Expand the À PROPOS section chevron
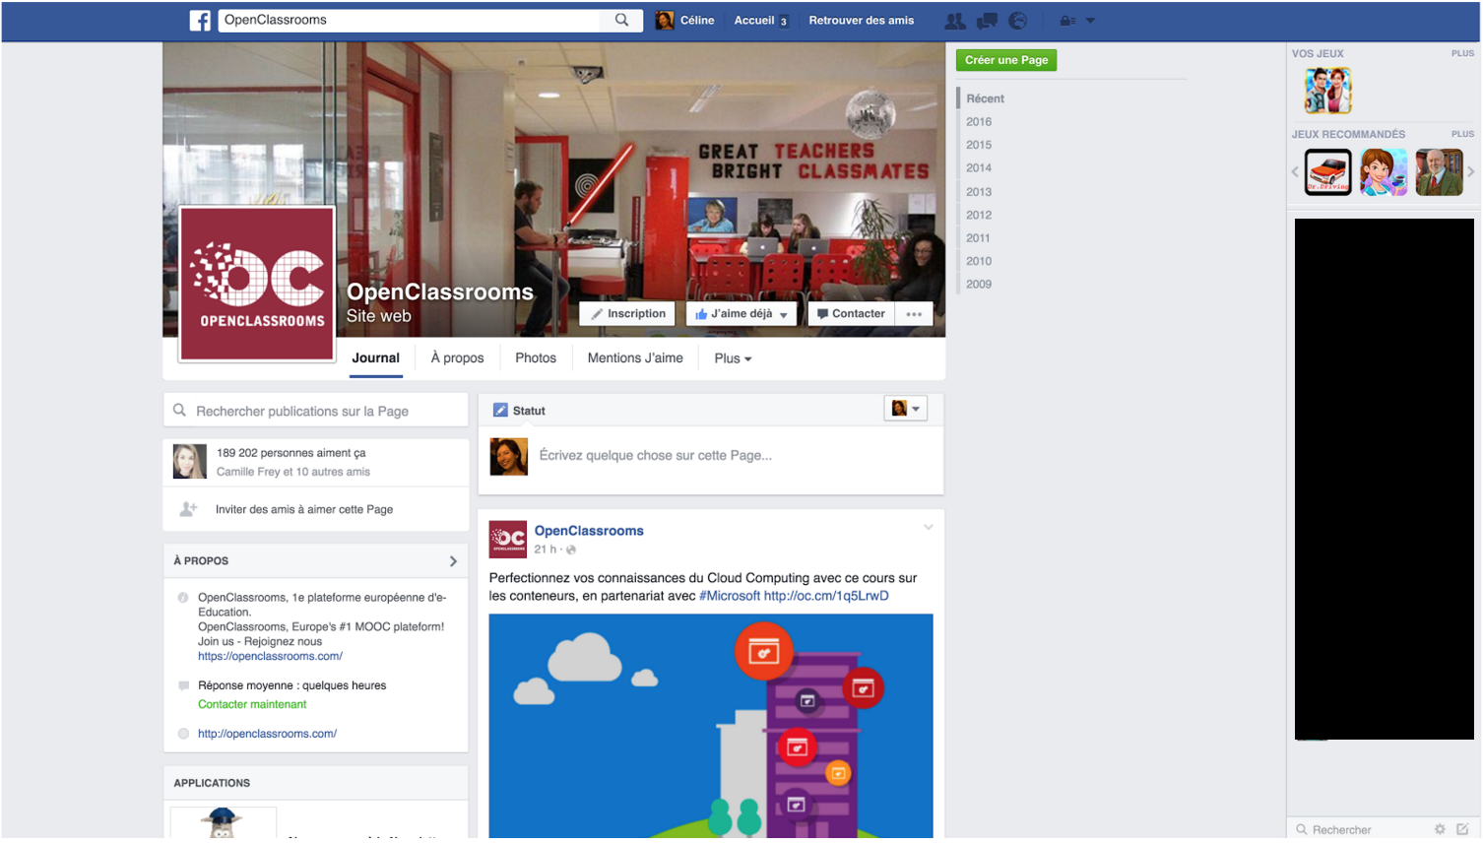The height and width of the screenshot is (843, 1483). (x=453, y=561)
